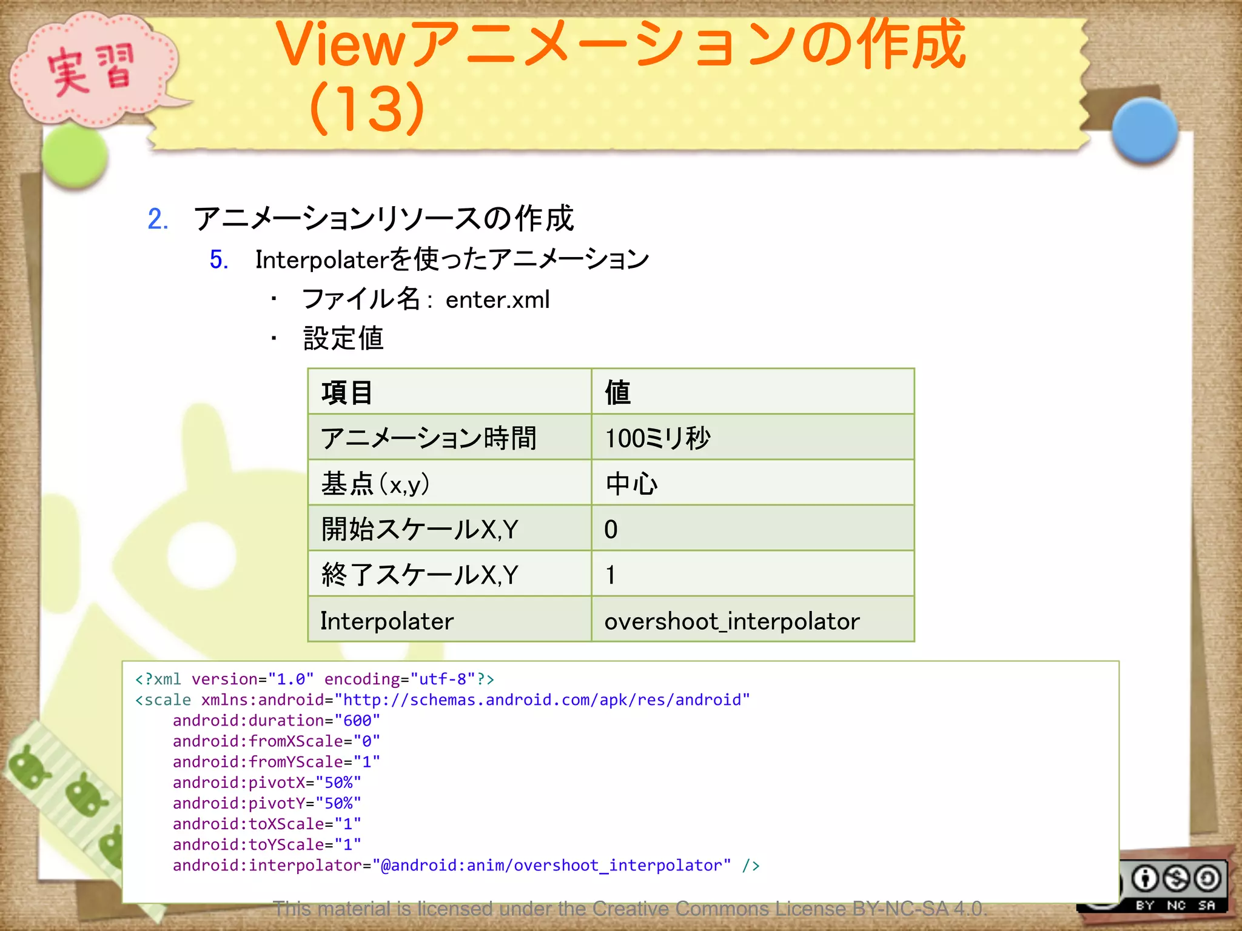Viewport: 1242px width, 931px height.
Task: Click the Creative Commons license footer text
Action: point(629,909)
